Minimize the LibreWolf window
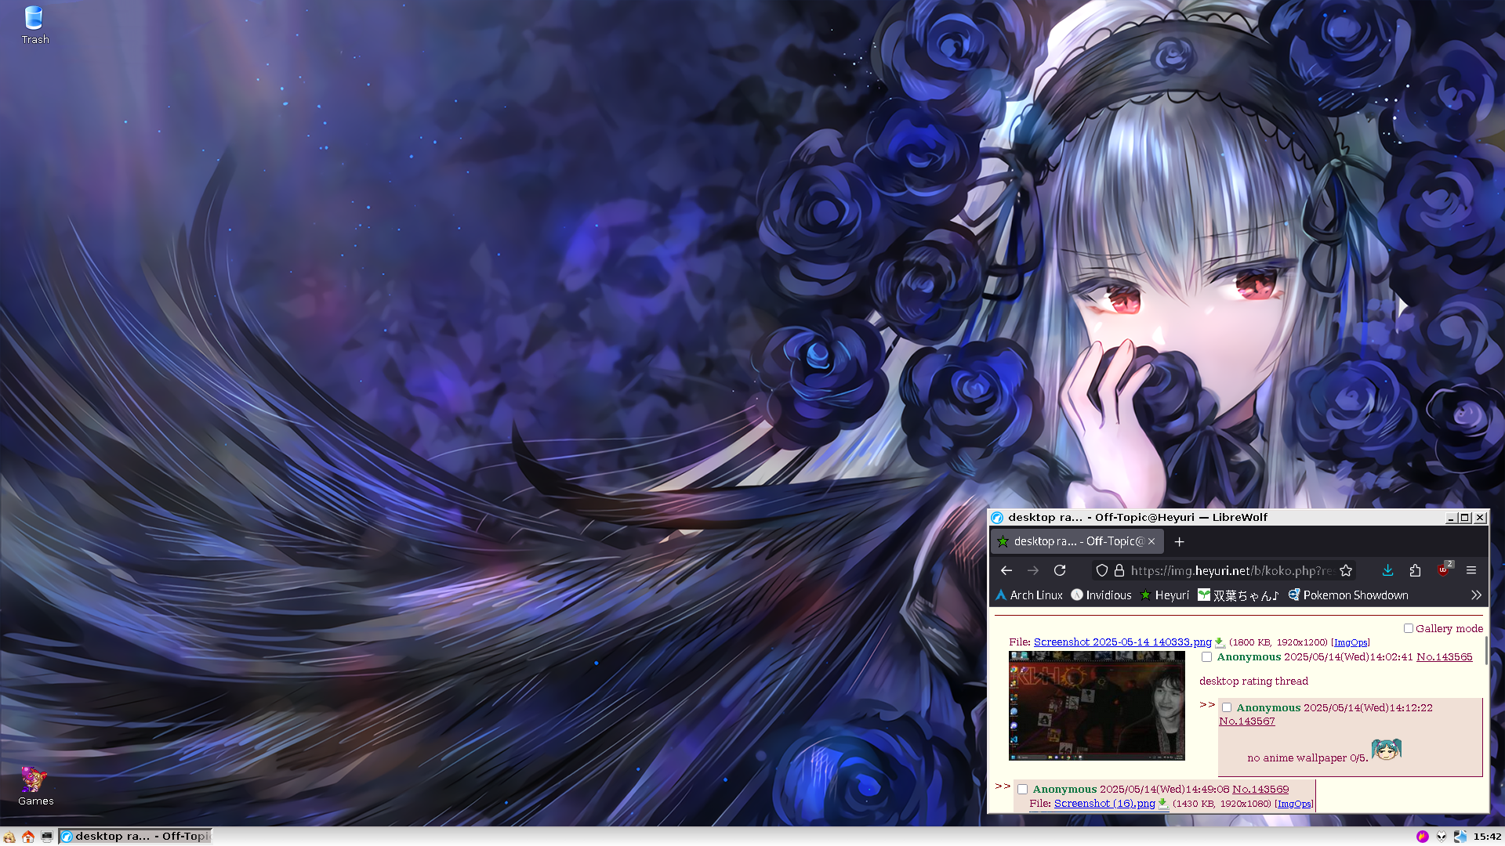Image resolution: width=1505 pixels, height=846 pixels. pyautogui.click(x=1451, y=518)
